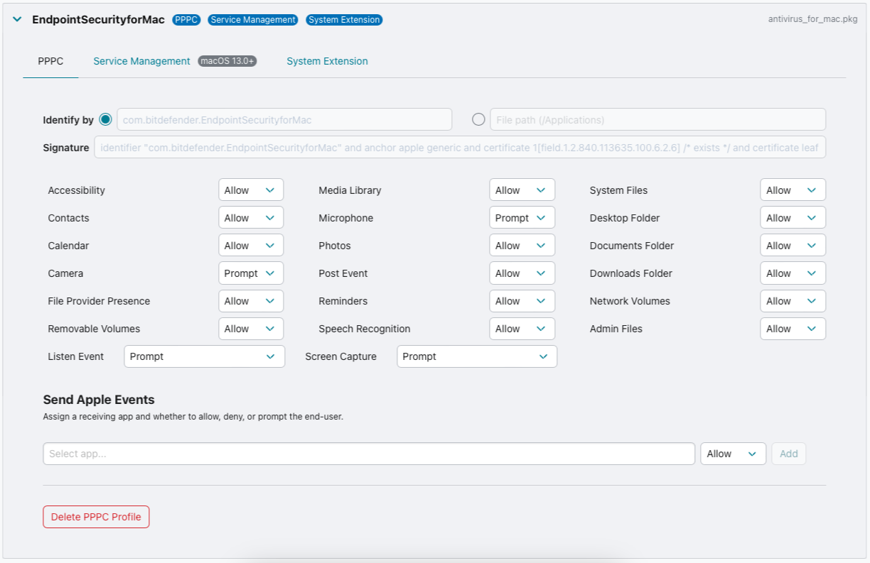This screenshot has height=563, width=870.
Task: Open the Removable Volumes dropdown
Action: click(x=251, y=329)
